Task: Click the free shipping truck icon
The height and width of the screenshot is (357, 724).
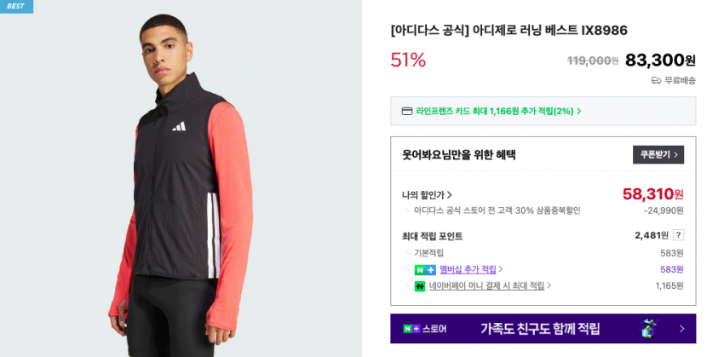Action: click(x=656, y=81)
